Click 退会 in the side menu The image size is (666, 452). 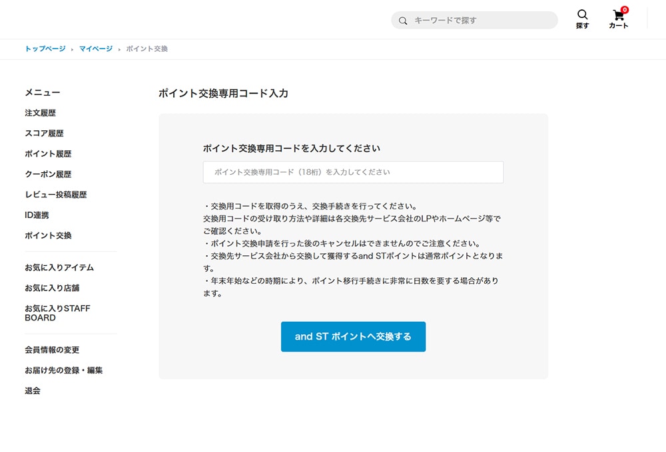tap(33, 392)
